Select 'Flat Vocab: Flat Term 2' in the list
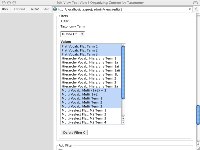Image resolution: width=200 pixels, height=150 pixels. click(x=91, y=50)
